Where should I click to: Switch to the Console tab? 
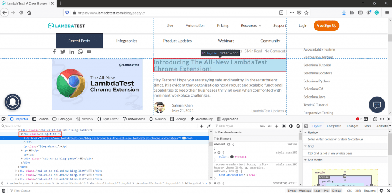(x=40, y=119)
